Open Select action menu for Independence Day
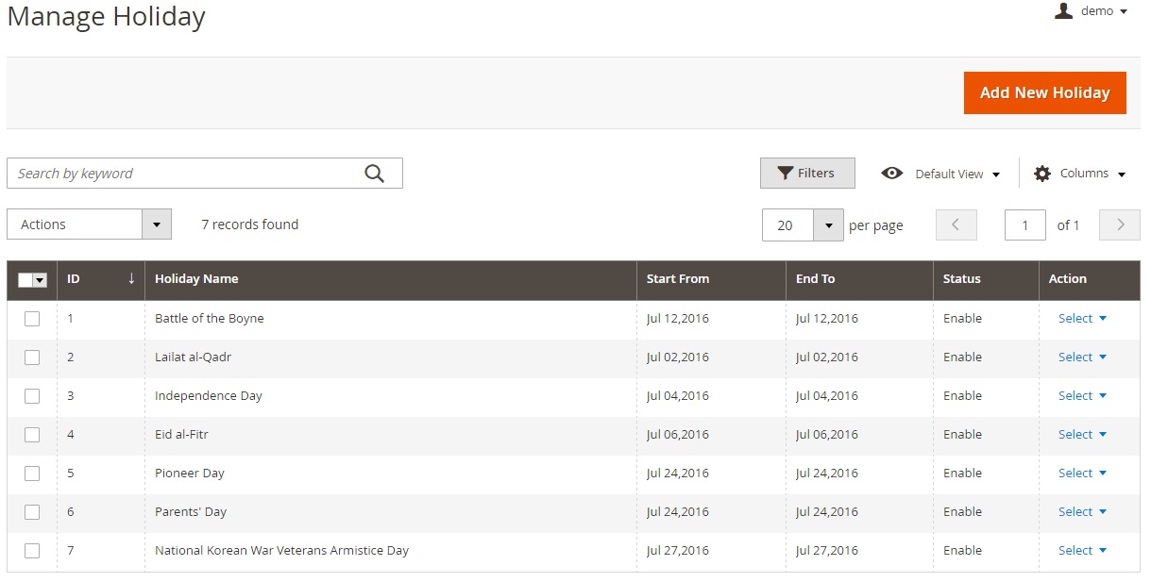 click(1081, 396)
